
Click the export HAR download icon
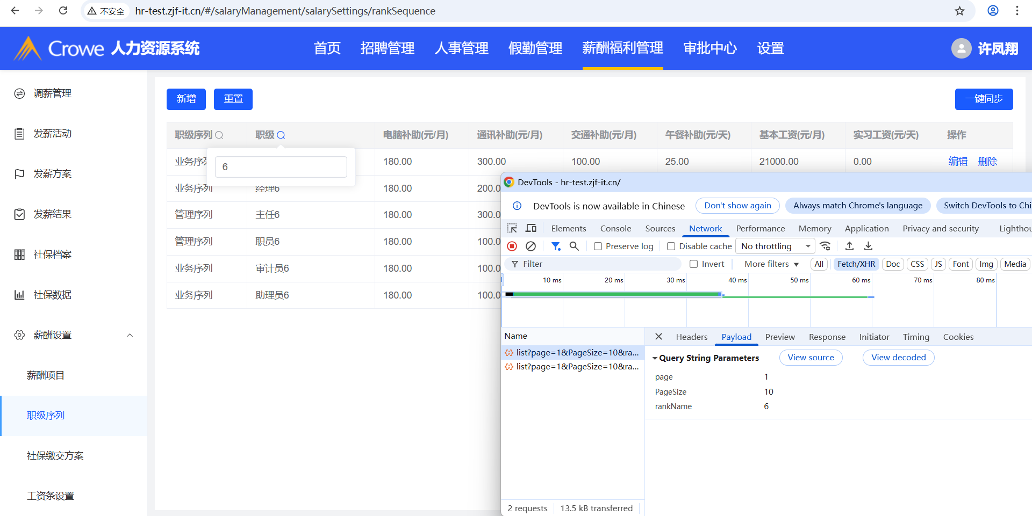[868, 246]
